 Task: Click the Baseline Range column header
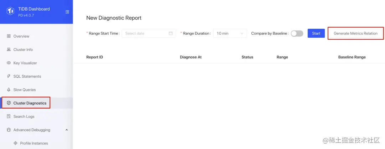tap(352, 57)
